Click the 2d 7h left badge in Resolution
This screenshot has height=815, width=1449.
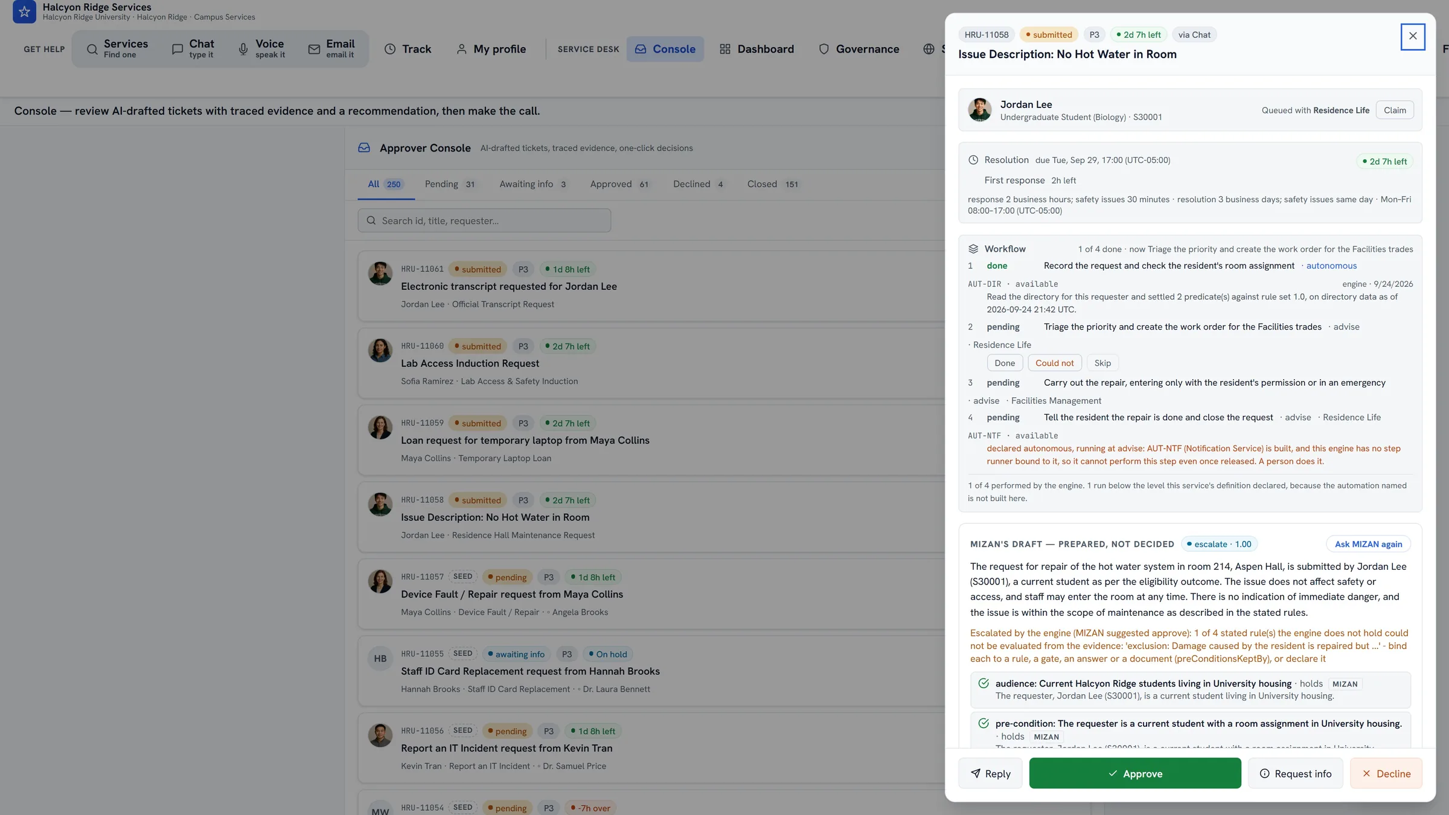click(x=1384, y=161)
